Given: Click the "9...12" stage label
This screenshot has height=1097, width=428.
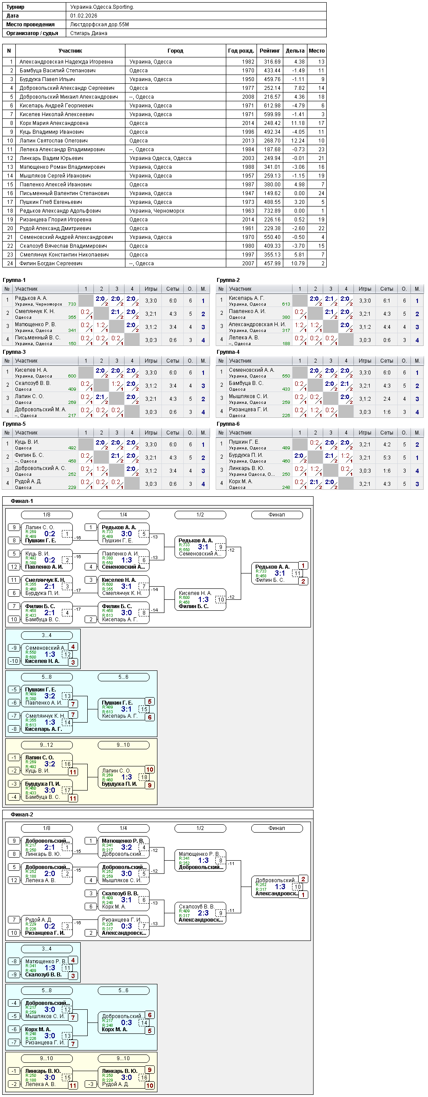Looking at the screenshot, I should [x=47, y=745].
